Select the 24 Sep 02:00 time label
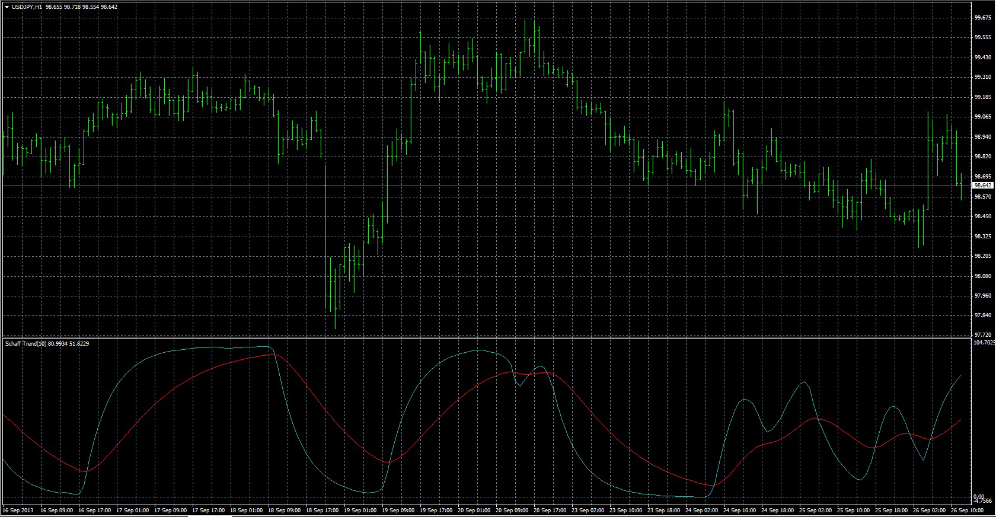996x517 pixels. click(702, 510)
